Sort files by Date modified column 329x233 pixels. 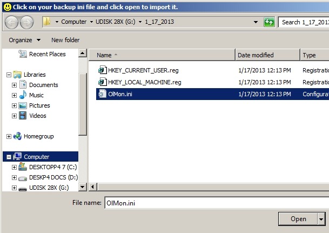pyautogui.click(x=267, y=55)
